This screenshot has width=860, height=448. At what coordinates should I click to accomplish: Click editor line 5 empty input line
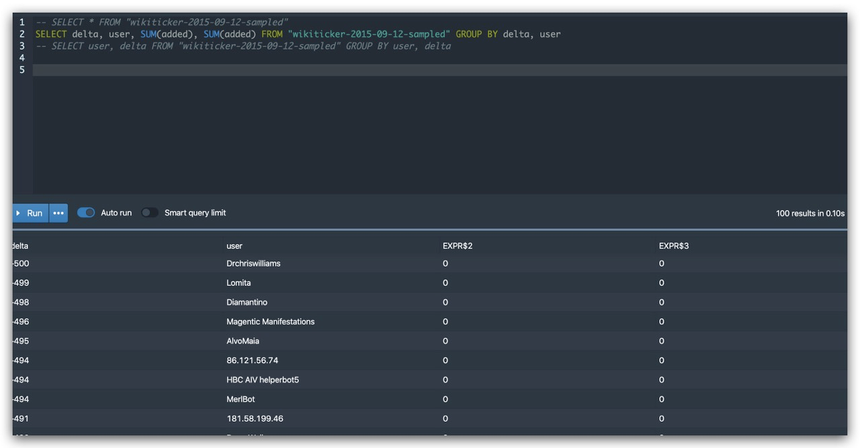(439, 70)
